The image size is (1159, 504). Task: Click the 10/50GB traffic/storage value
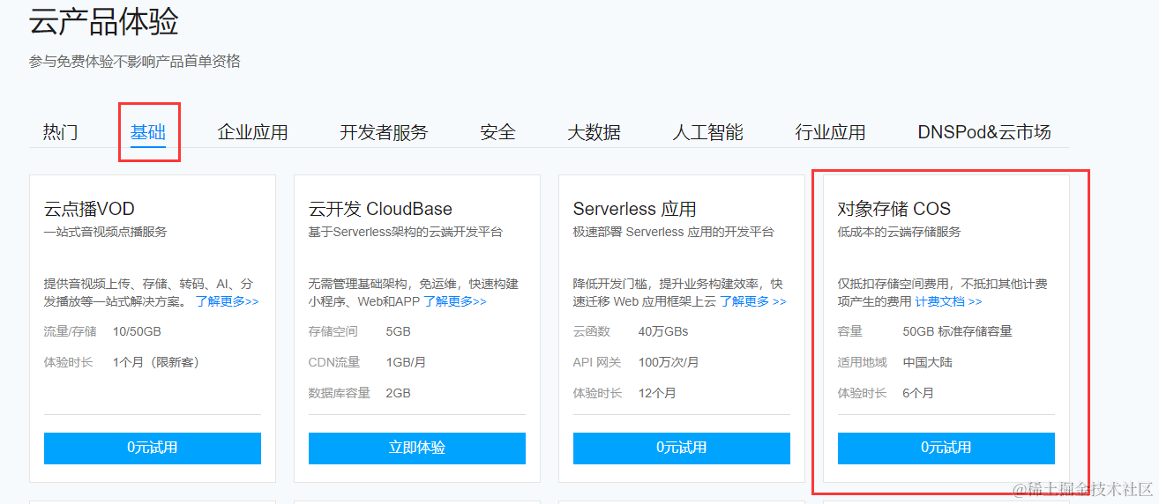(137, 332)
